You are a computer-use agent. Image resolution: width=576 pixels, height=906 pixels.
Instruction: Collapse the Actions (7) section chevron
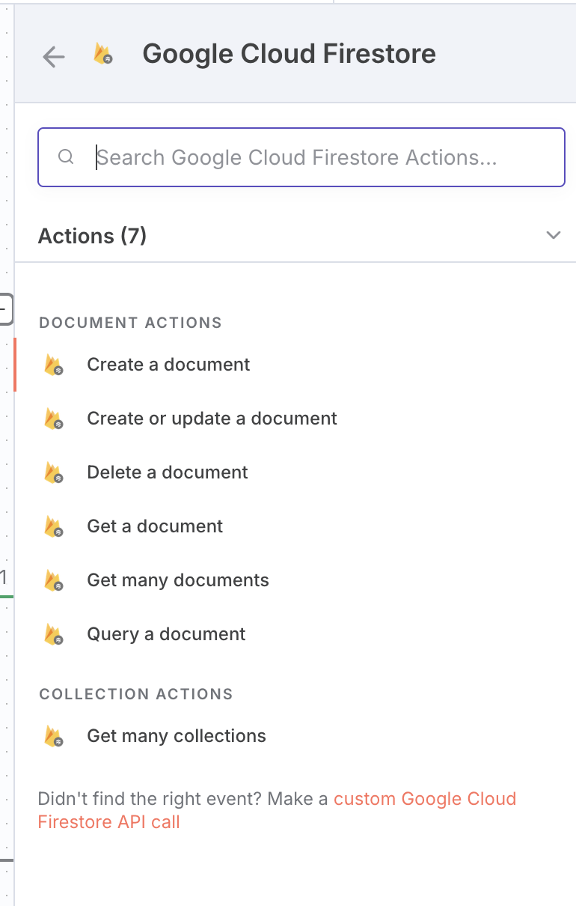[x=553, y=235]
